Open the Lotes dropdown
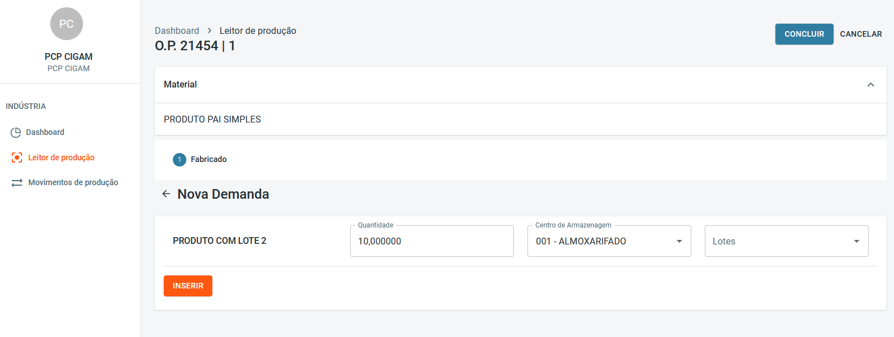Screen dimensions: 894x337 (786, 241)
